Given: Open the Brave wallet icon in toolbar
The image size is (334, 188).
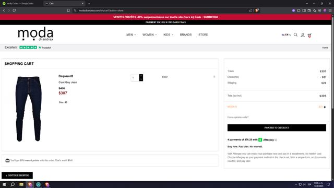Looking at the screenshot, I should click(x=309, y=10).
